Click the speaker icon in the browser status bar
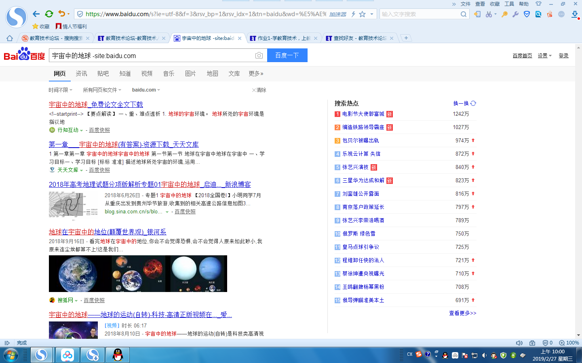Image resolution: width=582 pixels, height=363 pixels. click(x=519, y=343)
